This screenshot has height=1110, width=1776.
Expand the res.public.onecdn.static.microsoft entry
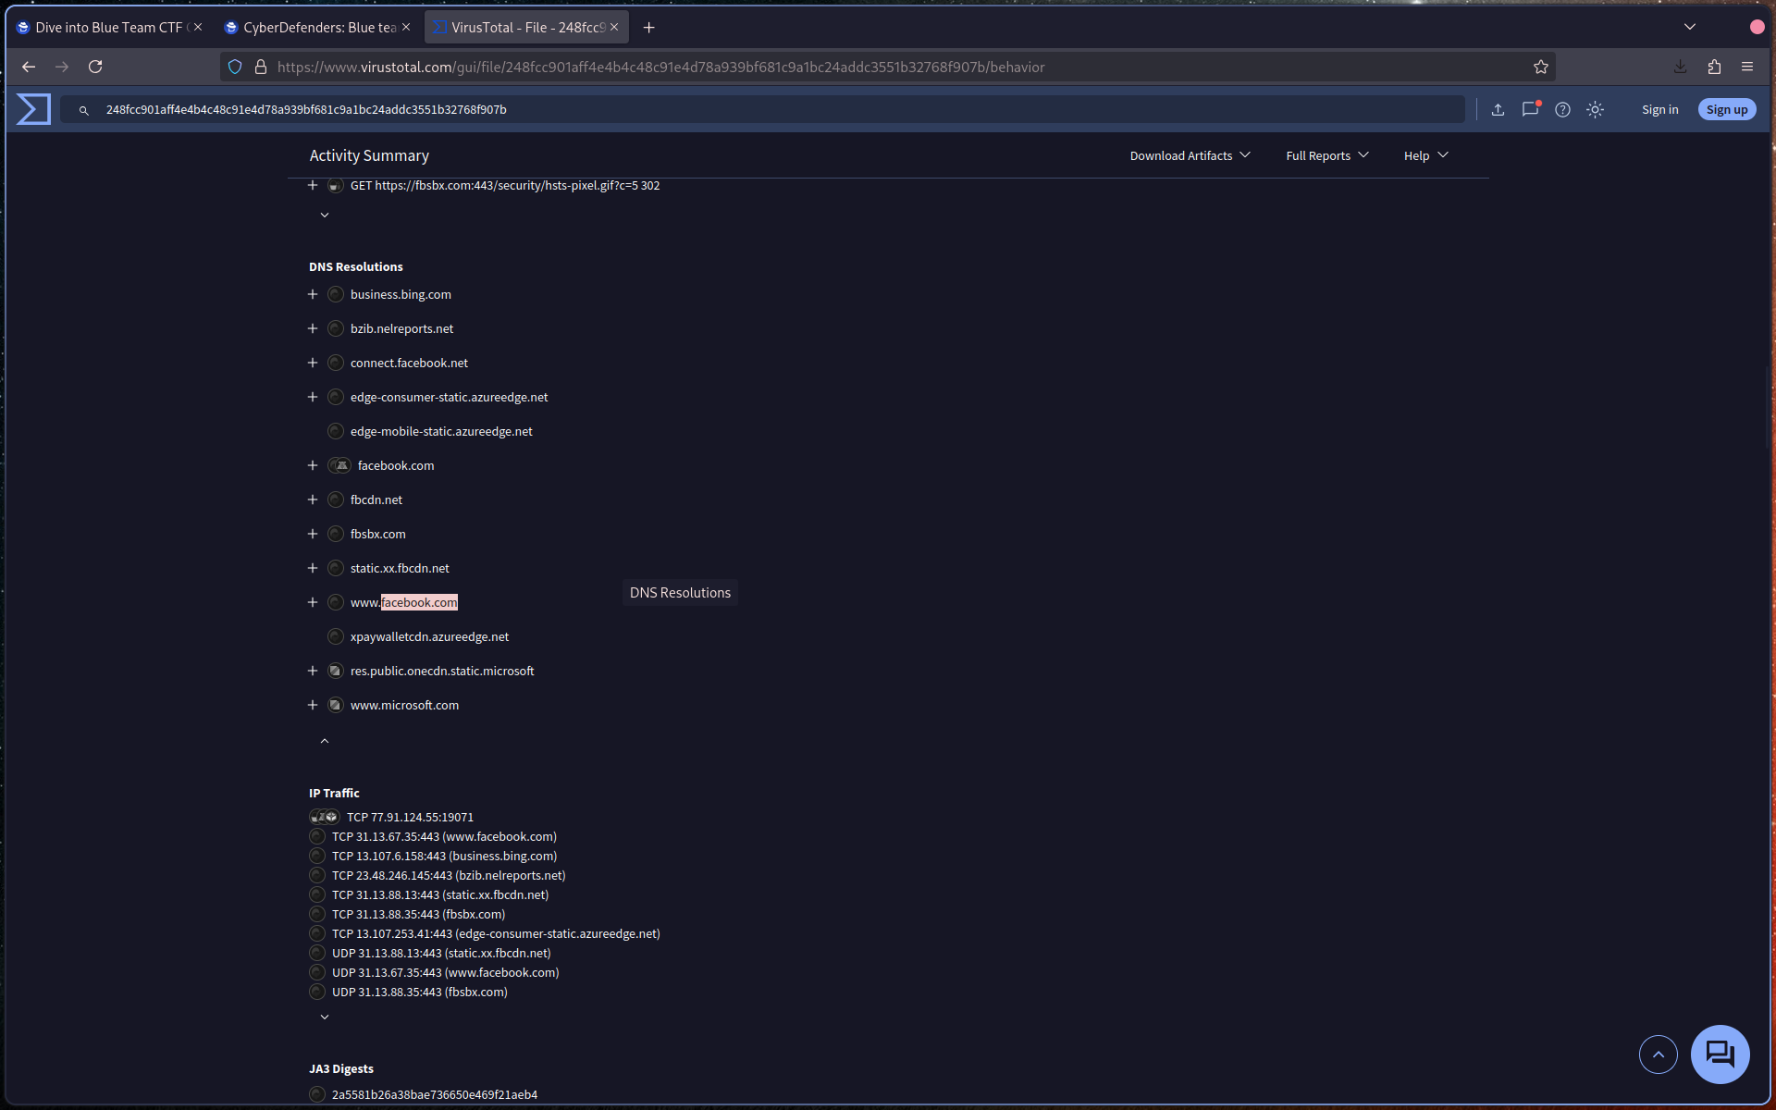[x=313, y=671]
